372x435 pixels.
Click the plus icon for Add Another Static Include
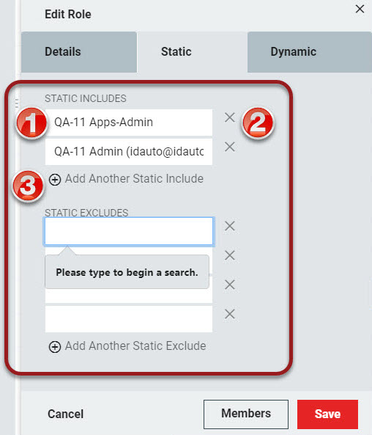click(55, 180)
